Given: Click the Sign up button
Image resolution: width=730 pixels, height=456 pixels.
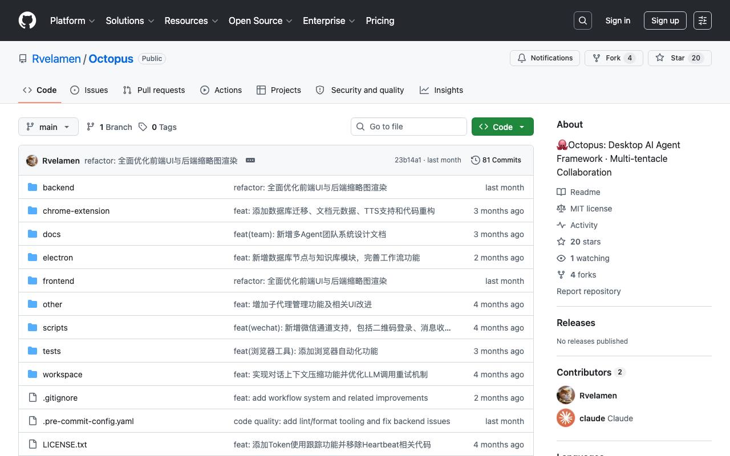Looking at the screenshot, I should point(665,21).
